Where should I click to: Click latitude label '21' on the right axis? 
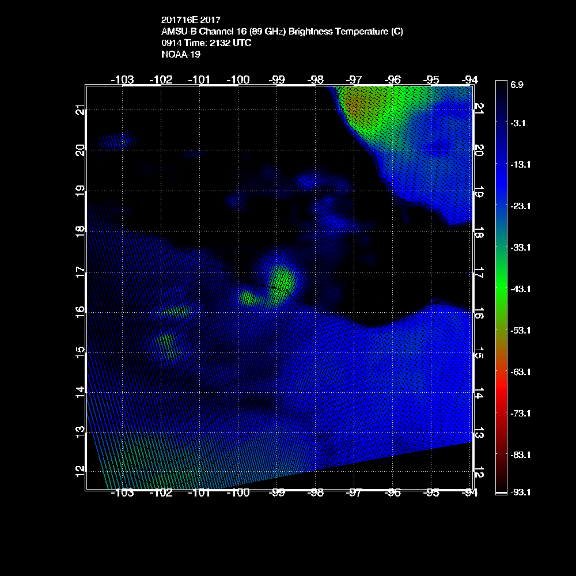pos(479,109)
